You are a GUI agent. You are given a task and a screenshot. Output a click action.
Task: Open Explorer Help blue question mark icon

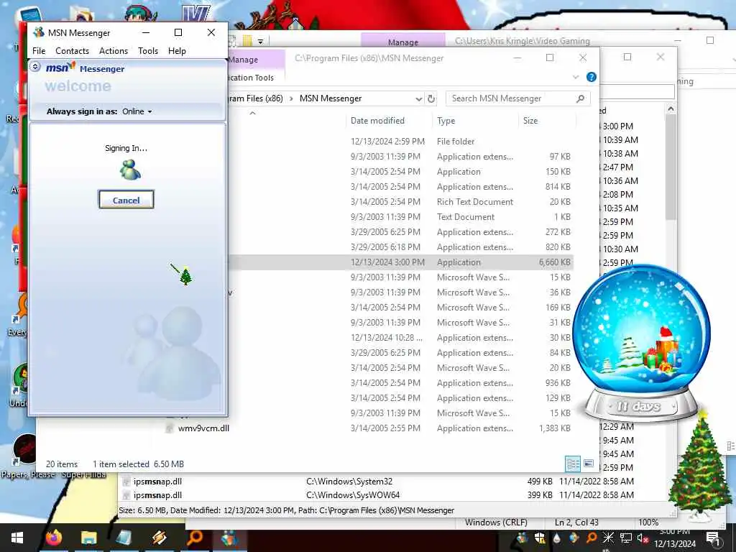[x=592, y=77]
